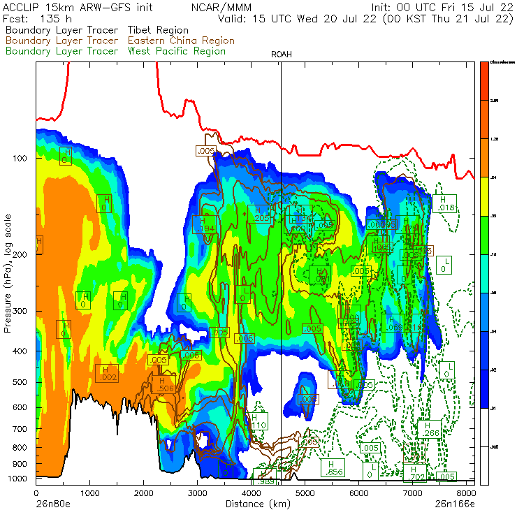
Task: Click the 'H .002' contour label
Action: coord(107,373)
